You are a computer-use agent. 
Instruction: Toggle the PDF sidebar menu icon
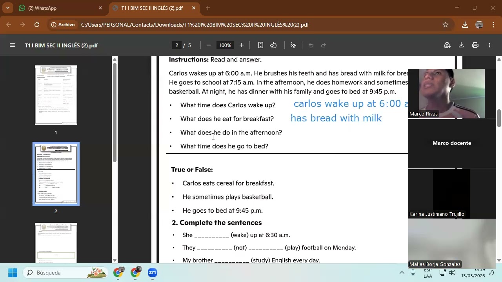click(x=13, y=45)
